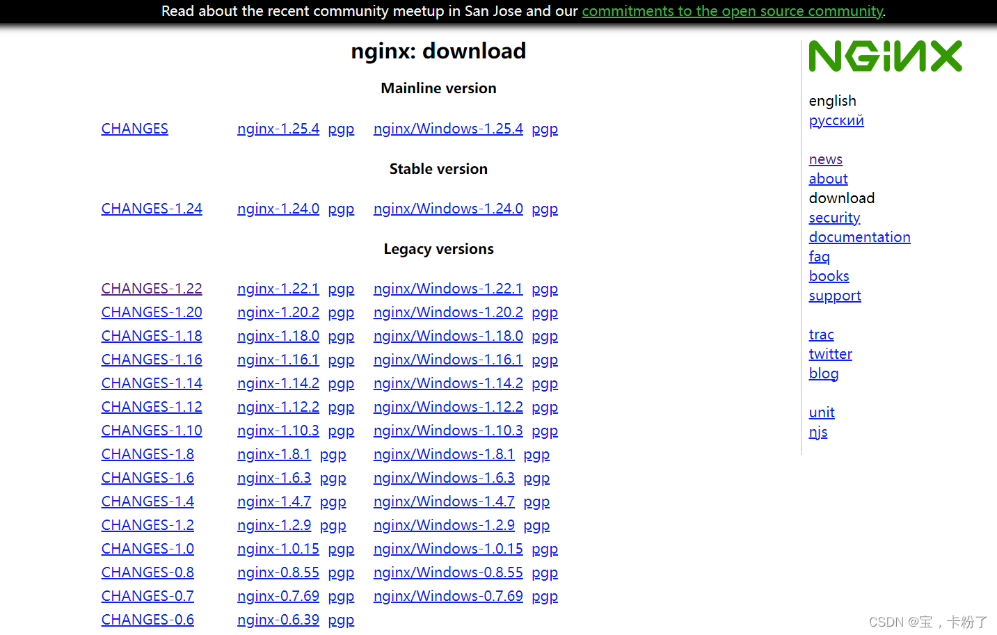The image size is (997, 635).
Task: Download nginx-0.8.55 source
Action: pyautogui.click(x=278, y=572)
